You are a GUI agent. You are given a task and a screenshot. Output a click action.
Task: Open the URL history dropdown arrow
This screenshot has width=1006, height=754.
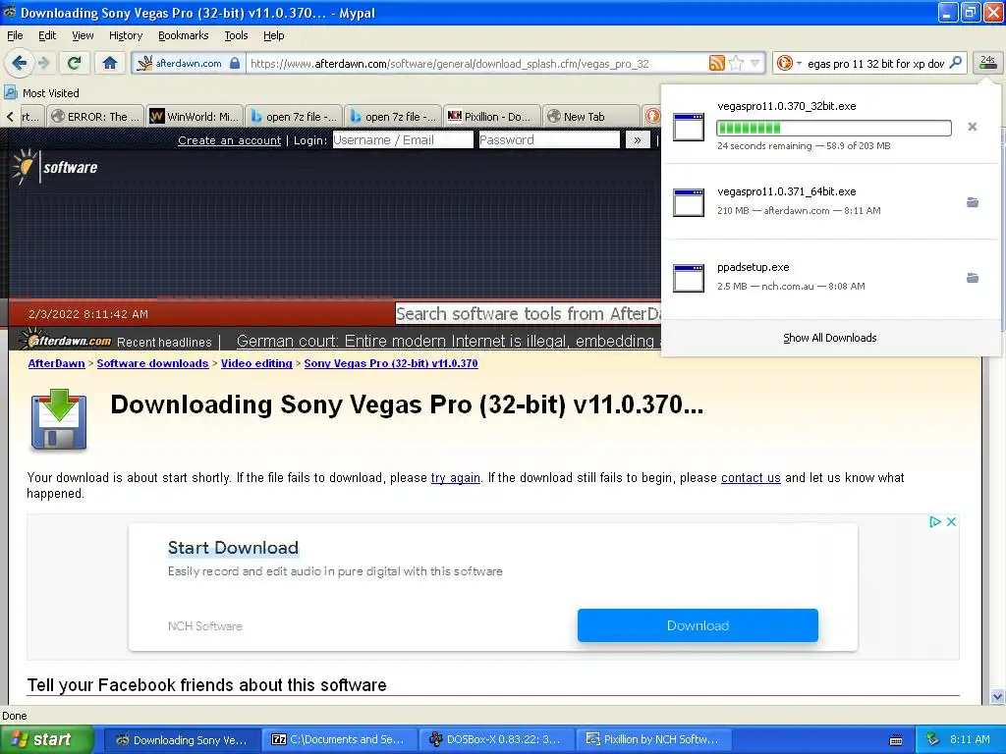[x=755, y=63]
